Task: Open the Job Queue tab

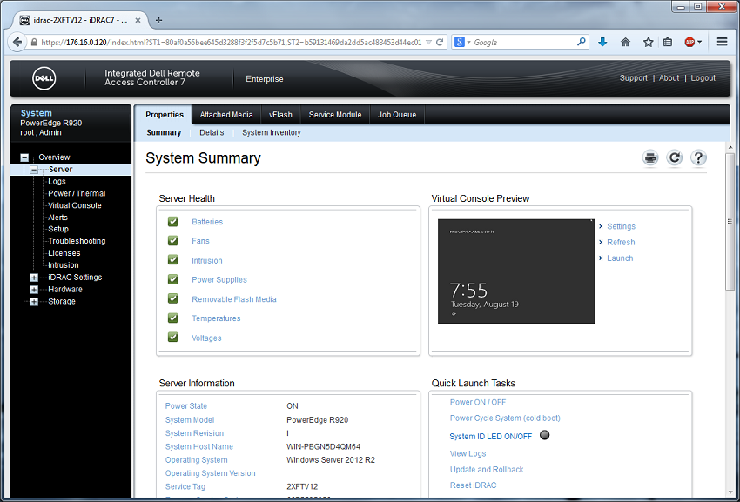Action: pyautogui.click(x=397, y=115)
